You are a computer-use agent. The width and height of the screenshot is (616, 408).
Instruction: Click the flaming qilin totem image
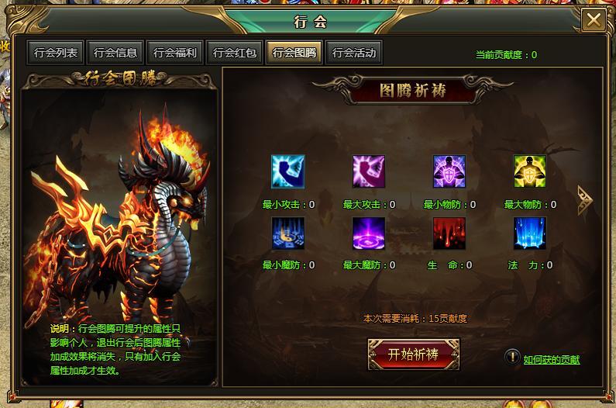coord(118,220)
